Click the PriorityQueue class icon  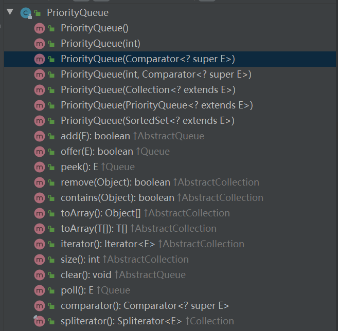[x=25, y=13]
